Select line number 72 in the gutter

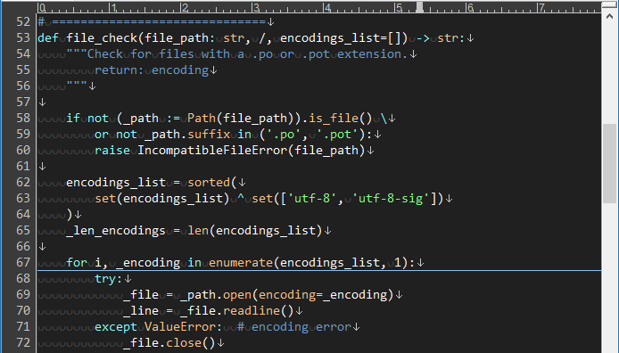pos(23,342)
